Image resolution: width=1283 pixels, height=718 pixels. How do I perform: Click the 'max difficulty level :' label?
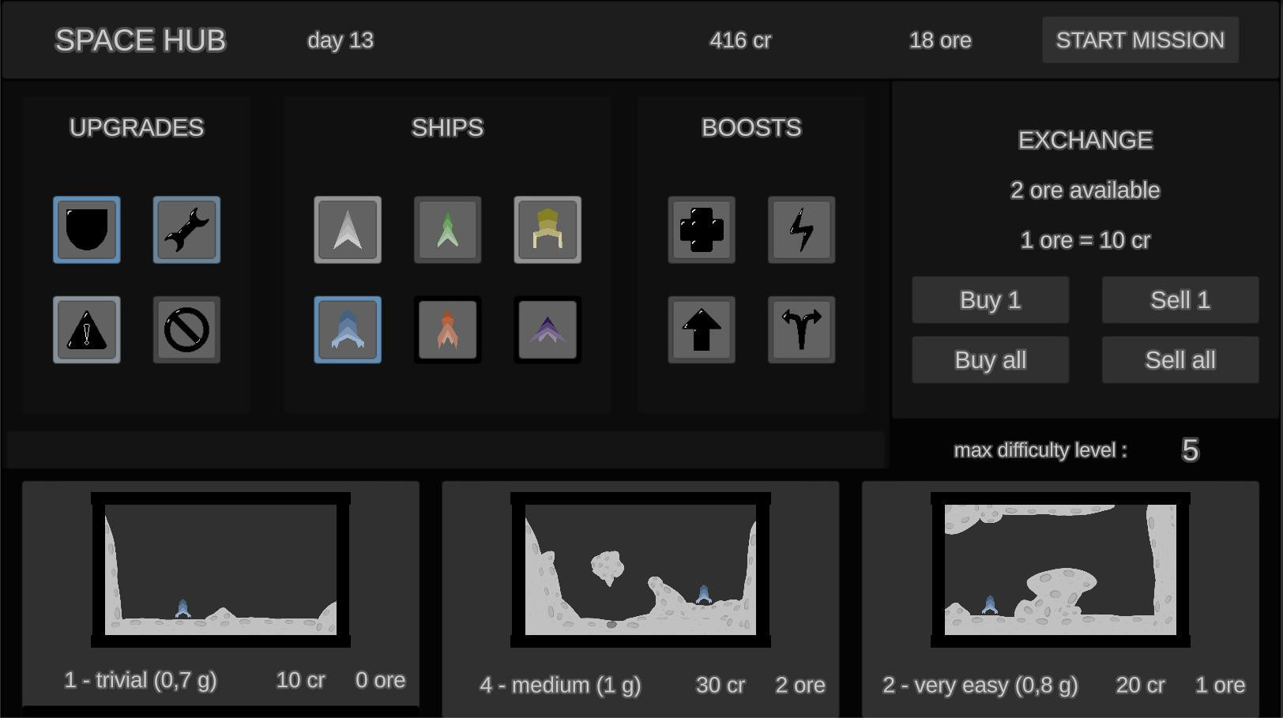click(x=1040, y=450)
